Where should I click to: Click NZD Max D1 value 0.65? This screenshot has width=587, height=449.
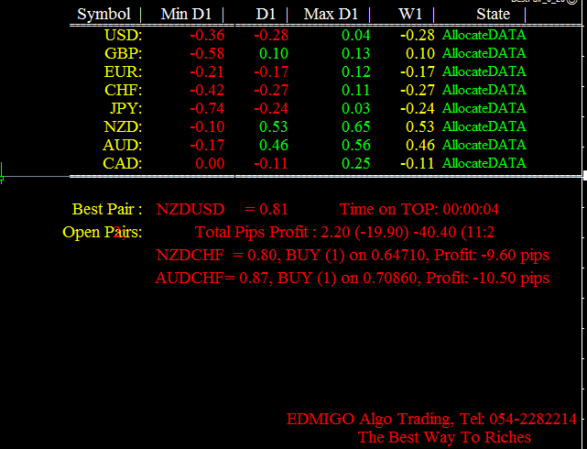pos(356,127)
